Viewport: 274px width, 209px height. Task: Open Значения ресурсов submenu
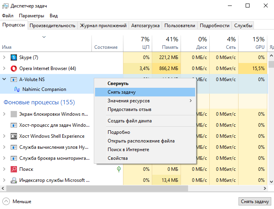point(145,101)
